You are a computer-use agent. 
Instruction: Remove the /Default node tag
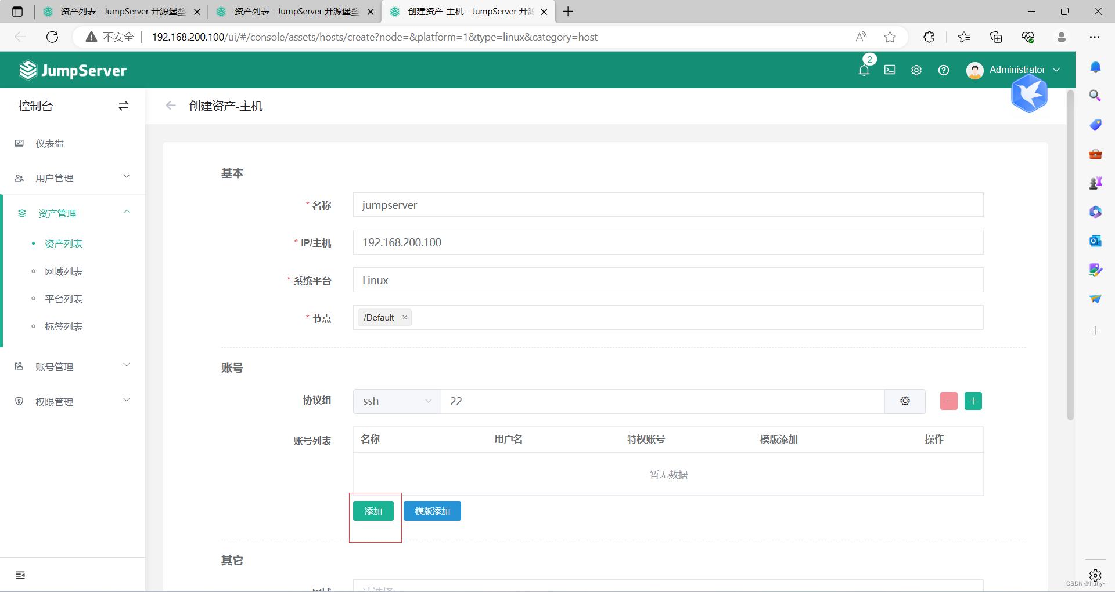click(405, 318)
